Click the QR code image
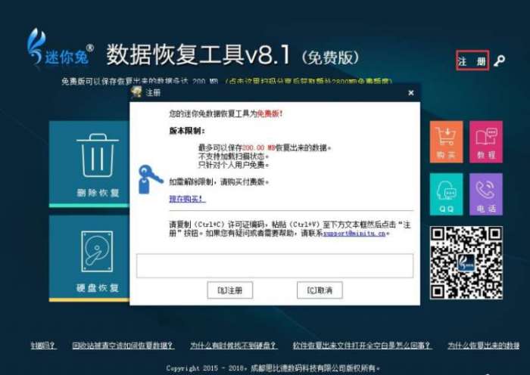The image size is (530, 375). click(466, 262)
